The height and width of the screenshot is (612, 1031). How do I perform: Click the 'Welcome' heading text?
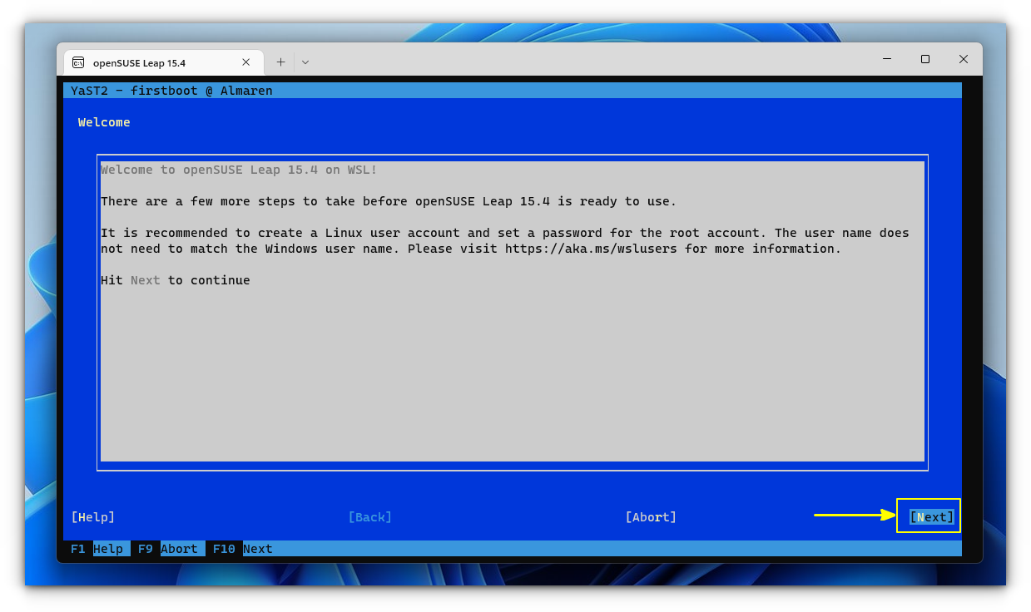[x=104, y=122]
